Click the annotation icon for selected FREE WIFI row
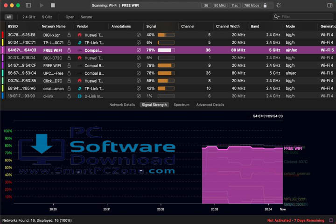Viewport: 336px width, 224px height. point(139,50)
